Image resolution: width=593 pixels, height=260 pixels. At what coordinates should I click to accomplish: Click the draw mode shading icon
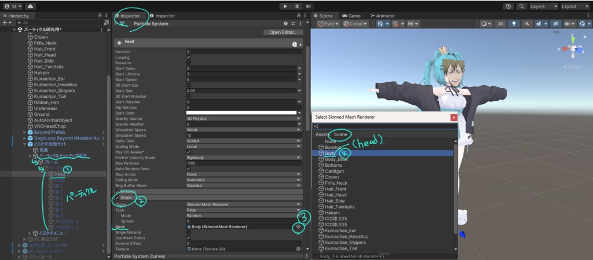point(486,24)
